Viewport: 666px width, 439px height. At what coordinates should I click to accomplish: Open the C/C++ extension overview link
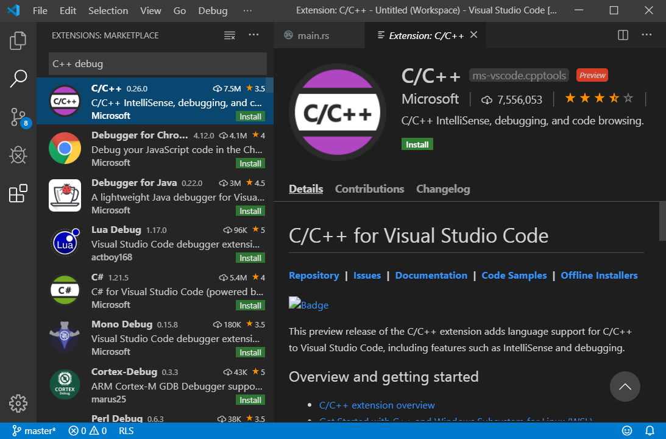[377, 405]
